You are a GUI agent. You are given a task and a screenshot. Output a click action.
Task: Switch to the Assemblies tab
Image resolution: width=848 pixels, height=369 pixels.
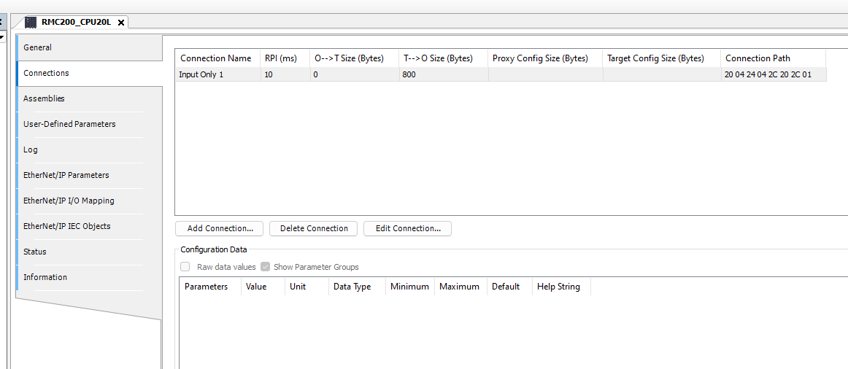click(x=44, y=98)
